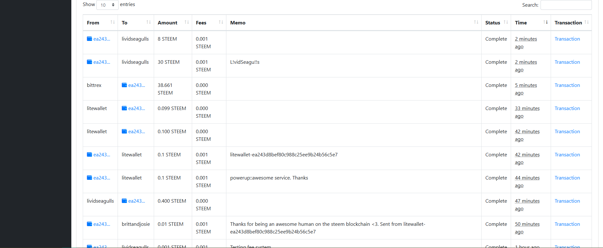The height and width of the screenshot is (248, 603).
Task: Click wallet icon in brittandjosie row
Action: point(89,224)
